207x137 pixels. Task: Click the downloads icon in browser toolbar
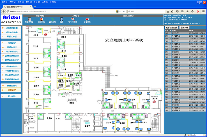click(x=182, y=11)
